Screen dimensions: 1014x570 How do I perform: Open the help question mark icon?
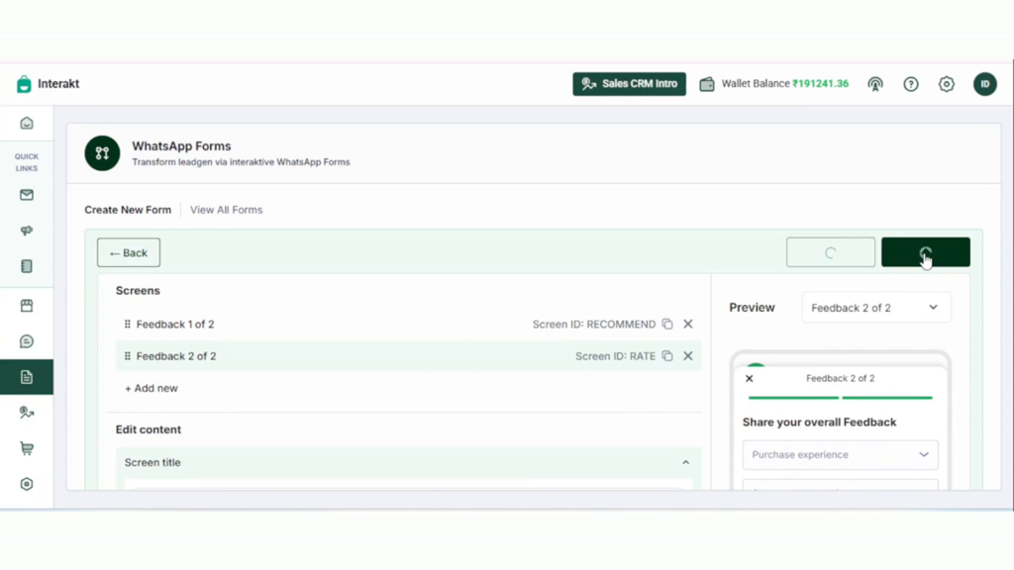(911, 84)
